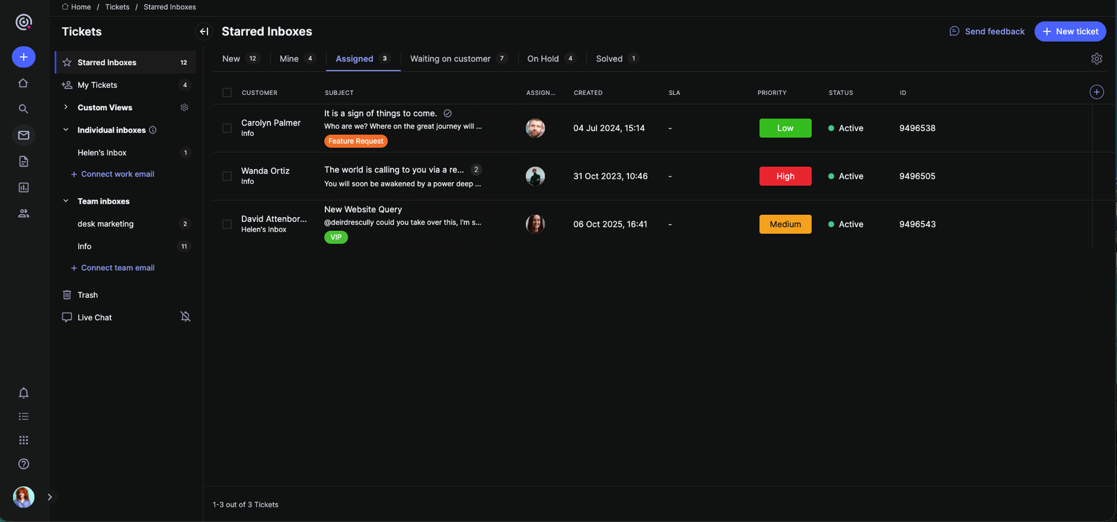Open the notifications bell icon
Image resolution: width=1117 pixels, height=522 pixels.
(x=24, y=393)
